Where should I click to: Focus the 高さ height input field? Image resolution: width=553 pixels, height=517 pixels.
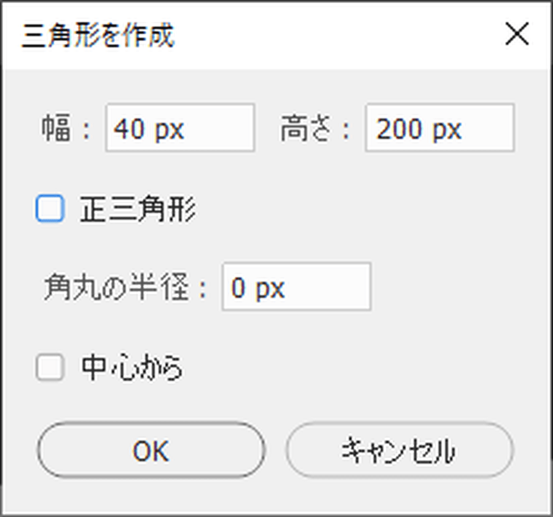coord(439,128)
